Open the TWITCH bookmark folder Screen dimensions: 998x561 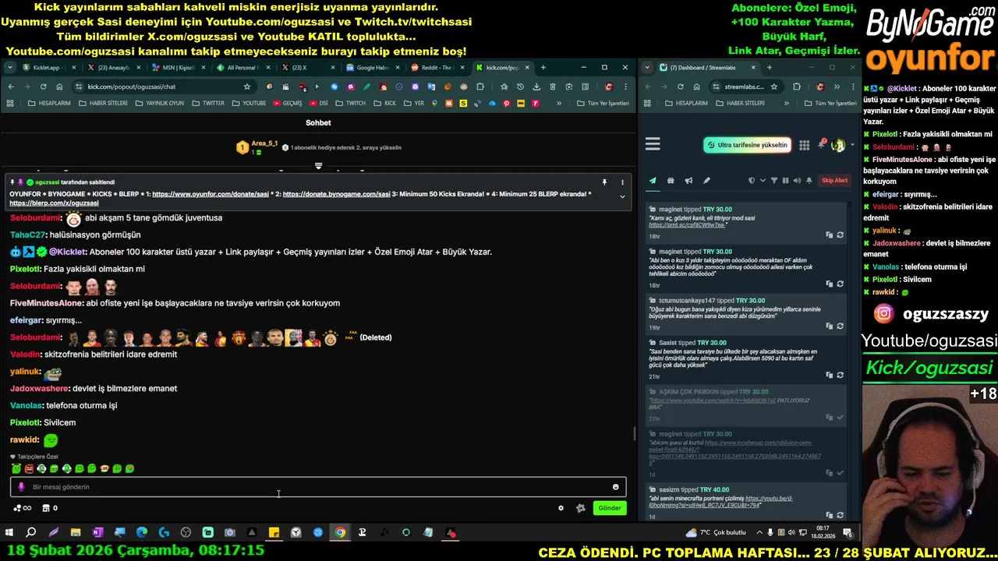350,103
